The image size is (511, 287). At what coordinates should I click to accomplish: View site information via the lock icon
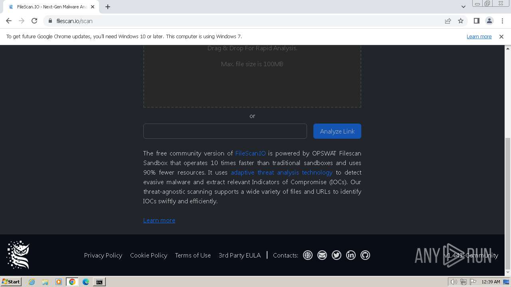pos(50,21)
